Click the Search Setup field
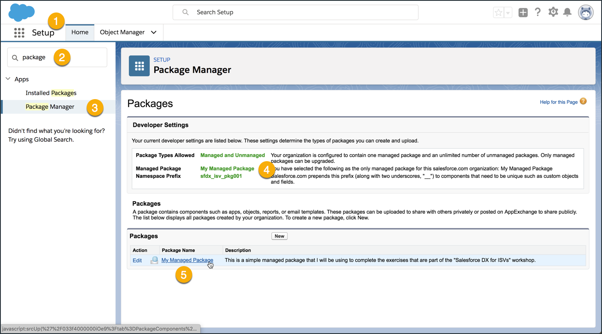This screenshot has width=602, height=334. coord(295,12)
